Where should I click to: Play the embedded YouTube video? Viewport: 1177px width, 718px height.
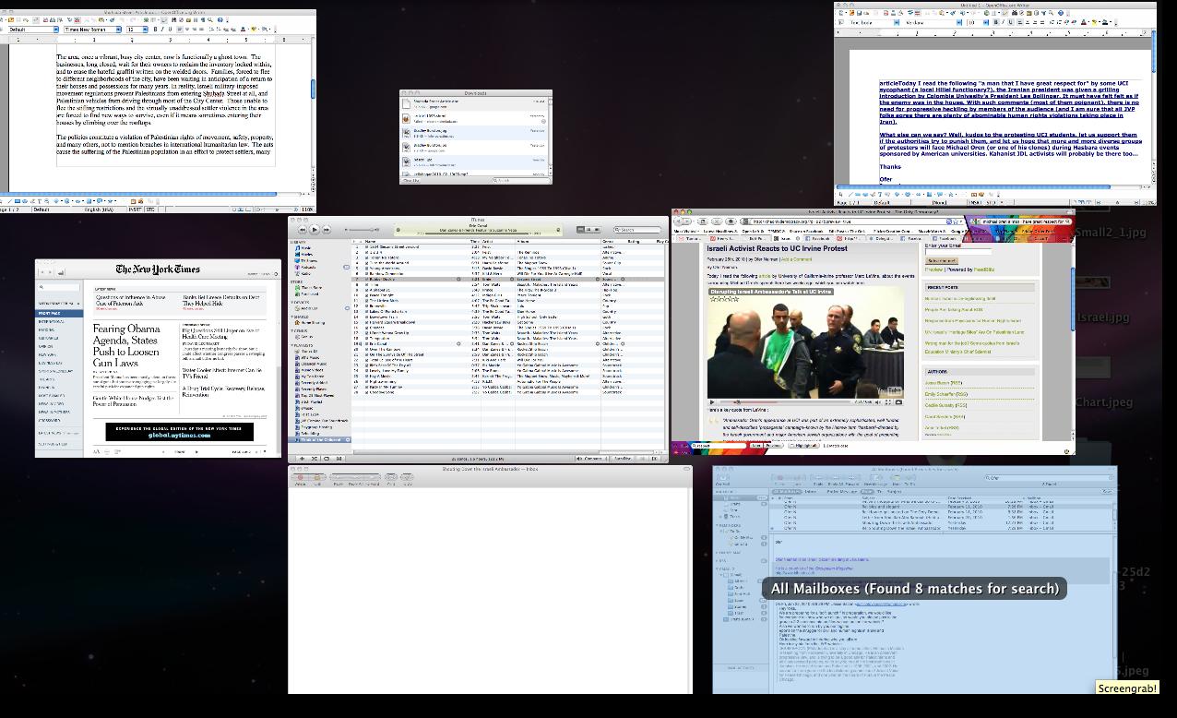pyautogui.click(x=712, y=402)
